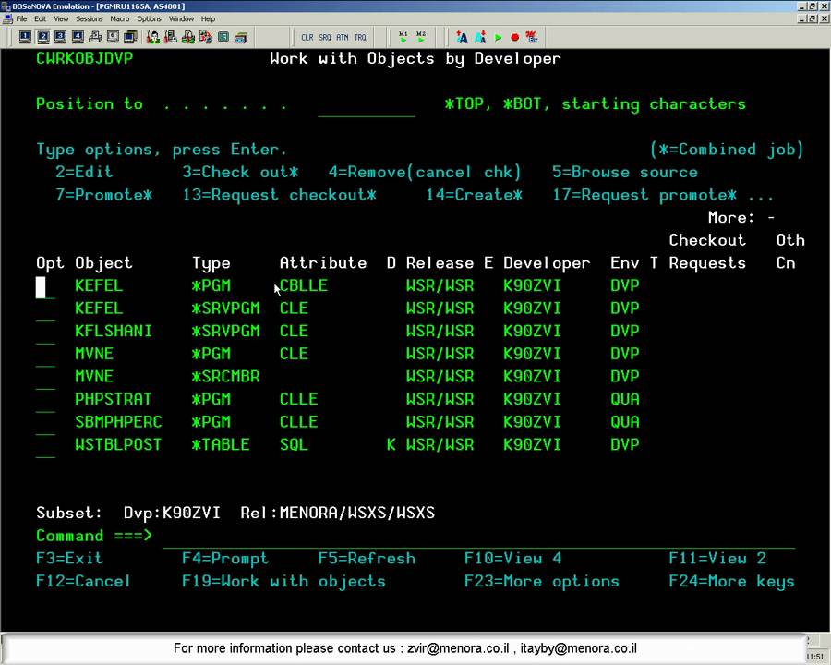Click the Command line input field

pos(478,537)
